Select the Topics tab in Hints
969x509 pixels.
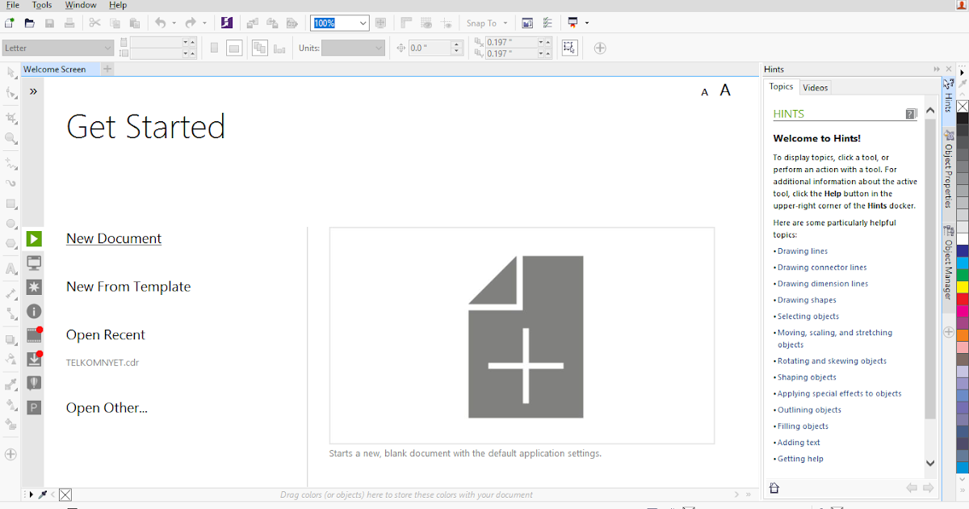pos(781,86)
